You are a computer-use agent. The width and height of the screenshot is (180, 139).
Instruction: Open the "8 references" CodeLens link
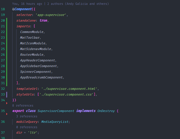click(x=23, y=105)
